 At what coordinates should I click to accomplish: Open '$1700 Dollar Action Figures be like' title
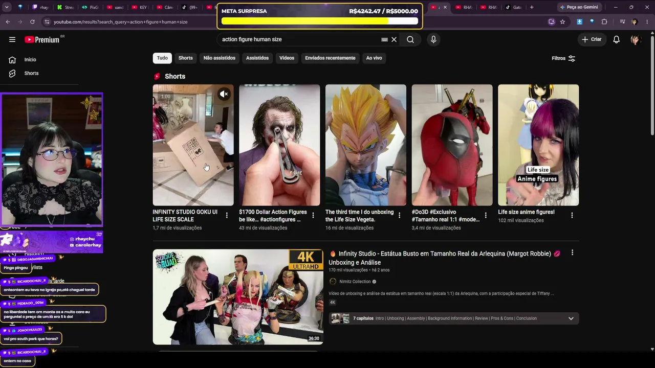point(273,216)
